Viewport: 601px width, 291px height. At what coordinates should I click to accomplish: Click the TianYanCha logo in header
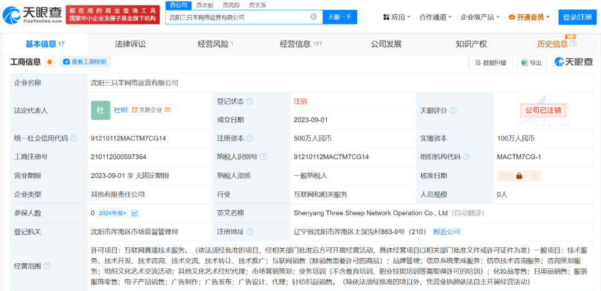click(32, 15)
